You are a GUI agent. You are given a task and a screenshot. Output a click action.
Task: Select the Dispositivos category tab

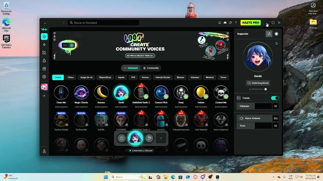pos(105,77)
